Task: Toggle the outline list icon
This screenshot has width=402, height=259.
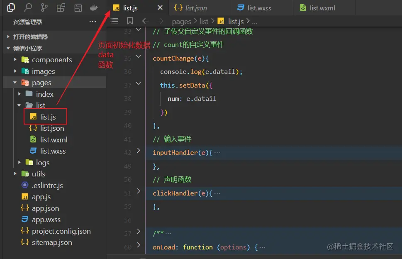Action: click(x=115, y=21)
